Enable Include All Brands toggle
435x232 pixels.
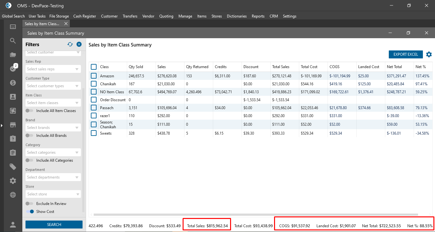pyautogui.click(x=30, y=136)
